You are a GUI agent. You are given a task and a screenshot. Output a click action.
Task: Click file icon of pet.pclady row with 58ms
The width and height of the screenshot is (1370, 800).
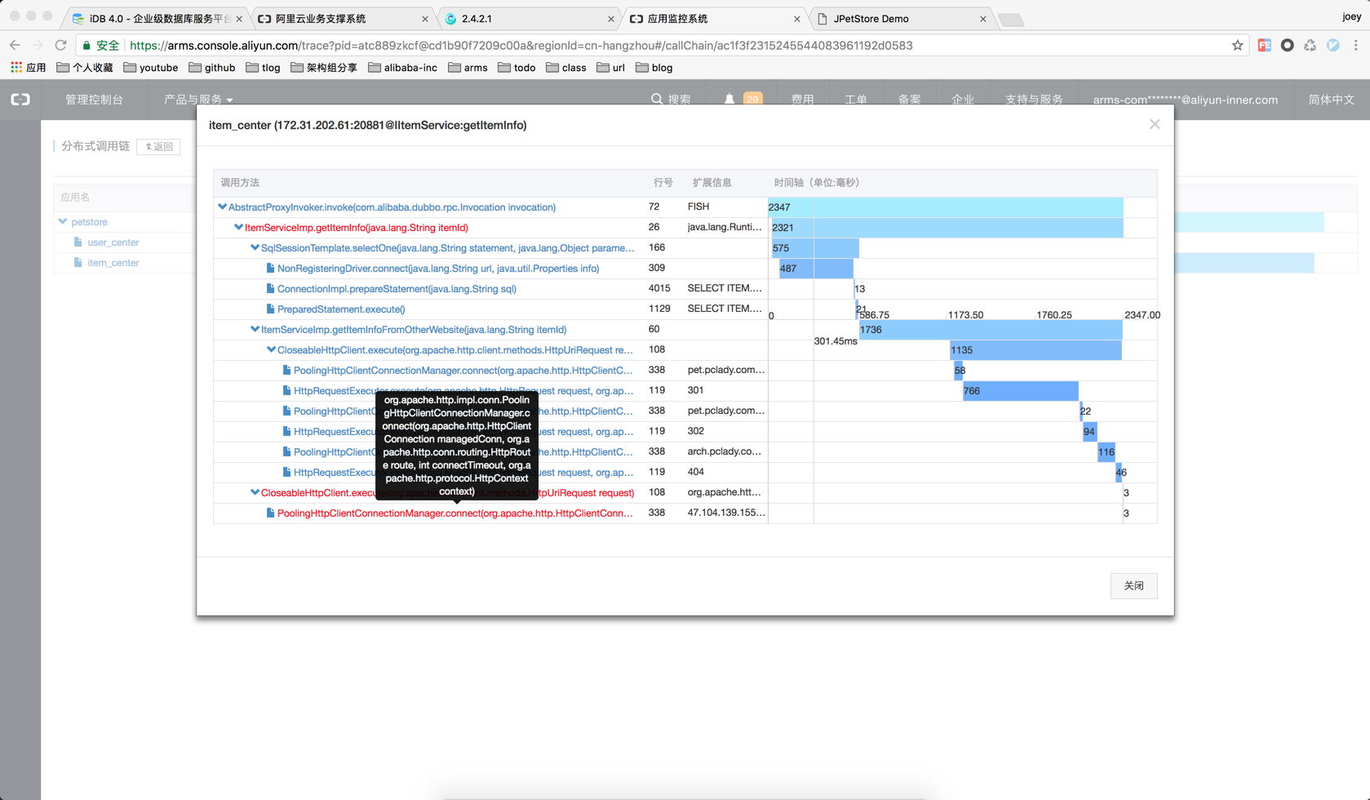click(286, 371)
